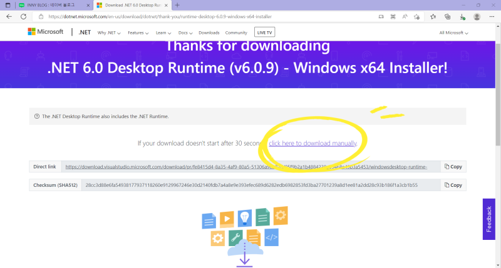The image size is (501, 268).
Task: Close the Download .NET 6.0 tab
Action: pos(166,5)
